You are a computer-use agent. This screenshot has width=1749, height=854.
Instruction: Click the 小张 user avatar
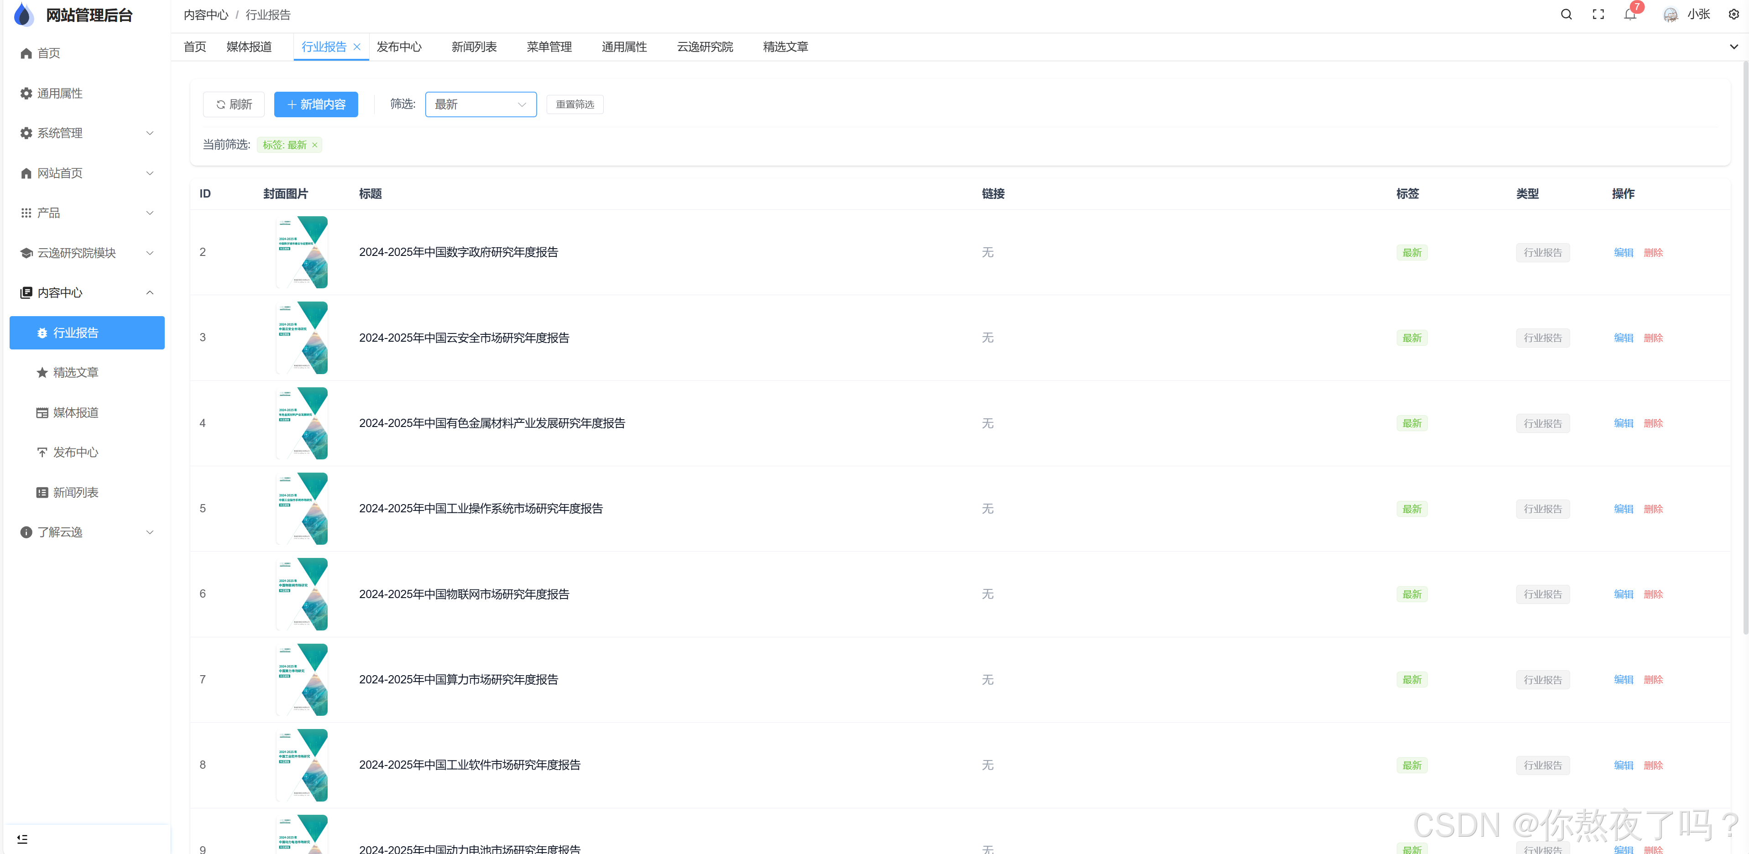click(x=1670, y=14)
